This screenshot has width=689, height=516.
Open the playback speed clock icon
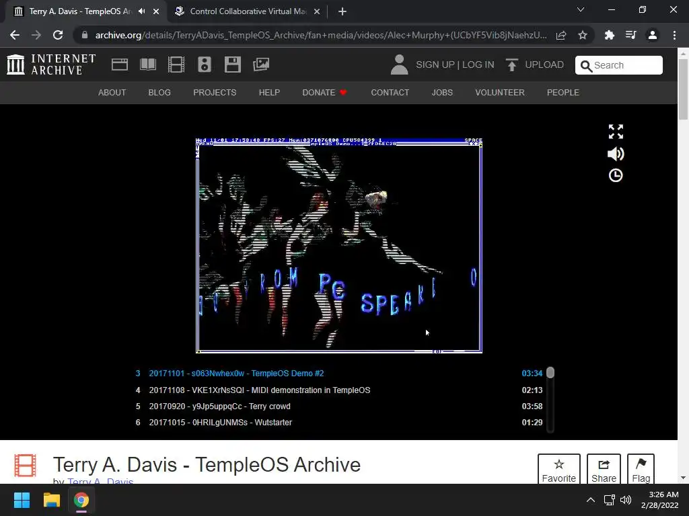616,175
